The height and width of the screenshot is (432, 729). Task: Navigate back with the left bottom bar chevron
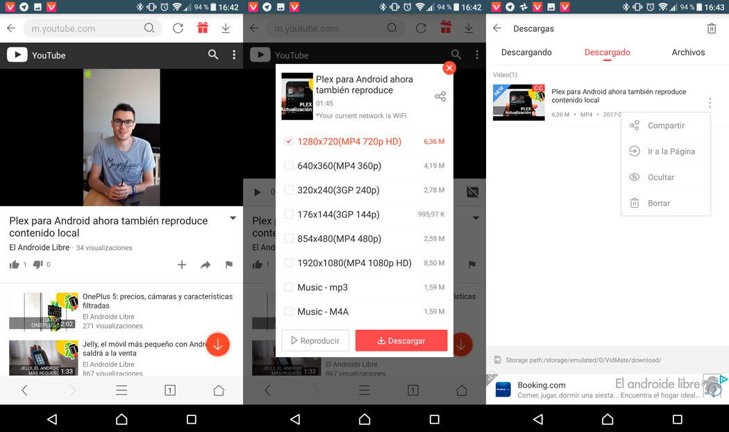point(24,390)
